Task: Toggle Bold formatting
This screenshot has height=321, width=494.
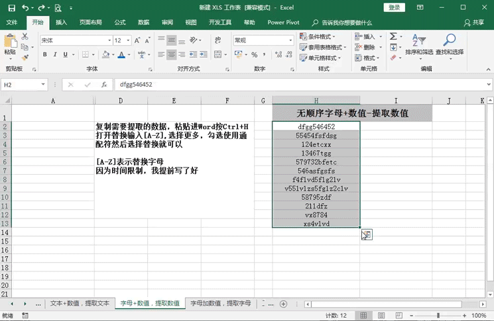Action: coord(44,55)
